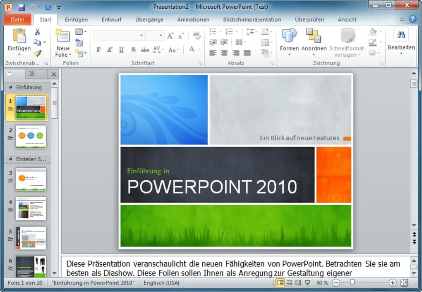This screenshot has height=292, width=422.
Task: Open the Bildschirmpräsentation tab
Action: [252, 20]
